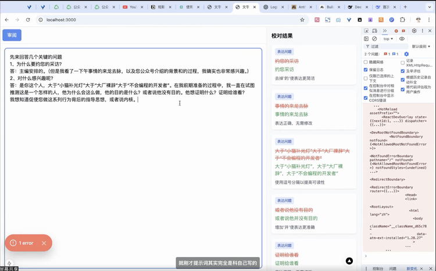Open the 默认级别 log level dropdown

pos(421,46)
